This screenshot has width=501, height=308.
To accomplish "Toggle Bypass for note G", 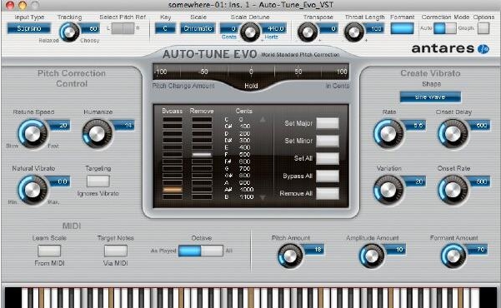I will (173, 168).
